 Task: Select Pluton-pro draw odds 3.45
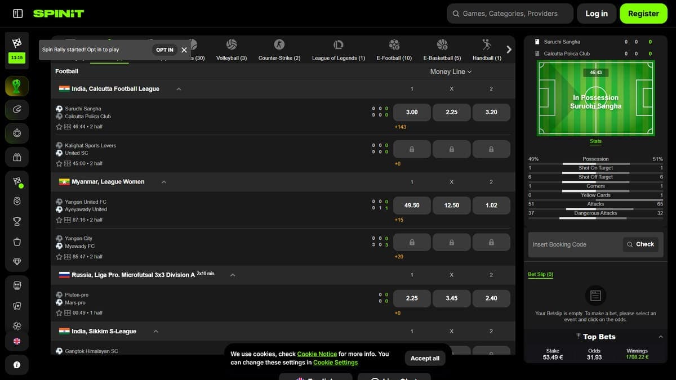tap(452, 298)
